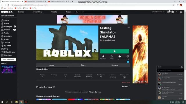Open creator JefordSolimanII link
The width and height of the screenshot is (186, 104).
109,40
